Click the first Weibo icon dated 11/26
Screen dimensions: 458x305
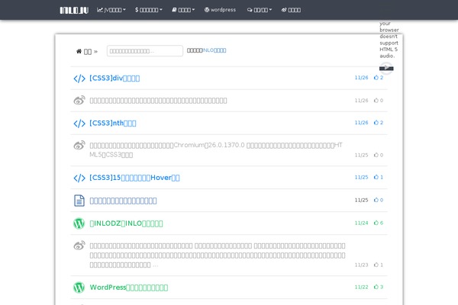[x=79, y=100]
